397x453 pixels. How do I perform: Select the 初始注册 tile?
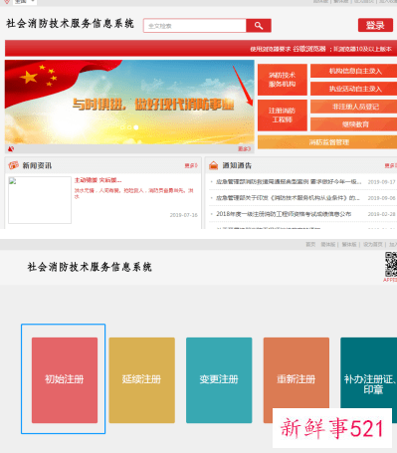click(65, 380)
